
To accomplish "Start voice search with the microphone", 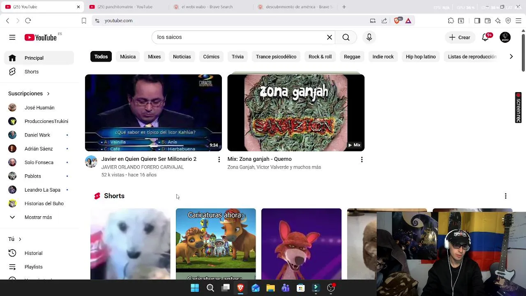I will tap(369, 37).
